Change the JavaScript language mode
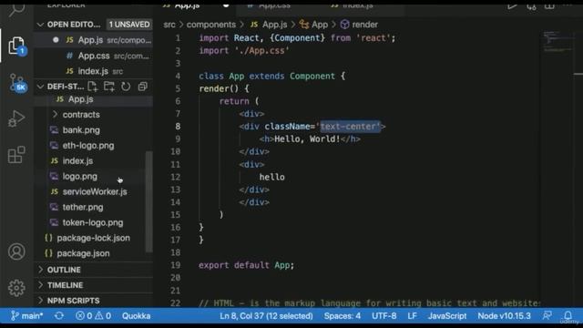Image resolution: width=583 pixels, height=328 pixels. point(447,316)
